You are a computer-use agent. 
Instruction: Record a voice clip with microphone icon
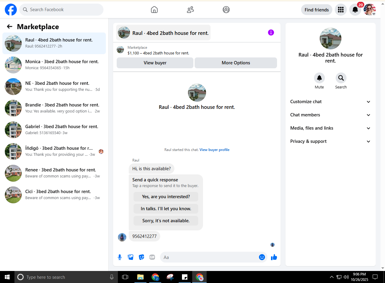120,257
